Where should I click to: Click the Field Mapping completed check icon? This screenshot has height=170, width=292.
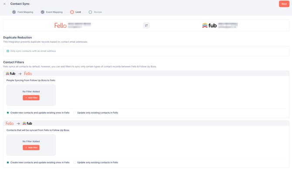point(14,12)
